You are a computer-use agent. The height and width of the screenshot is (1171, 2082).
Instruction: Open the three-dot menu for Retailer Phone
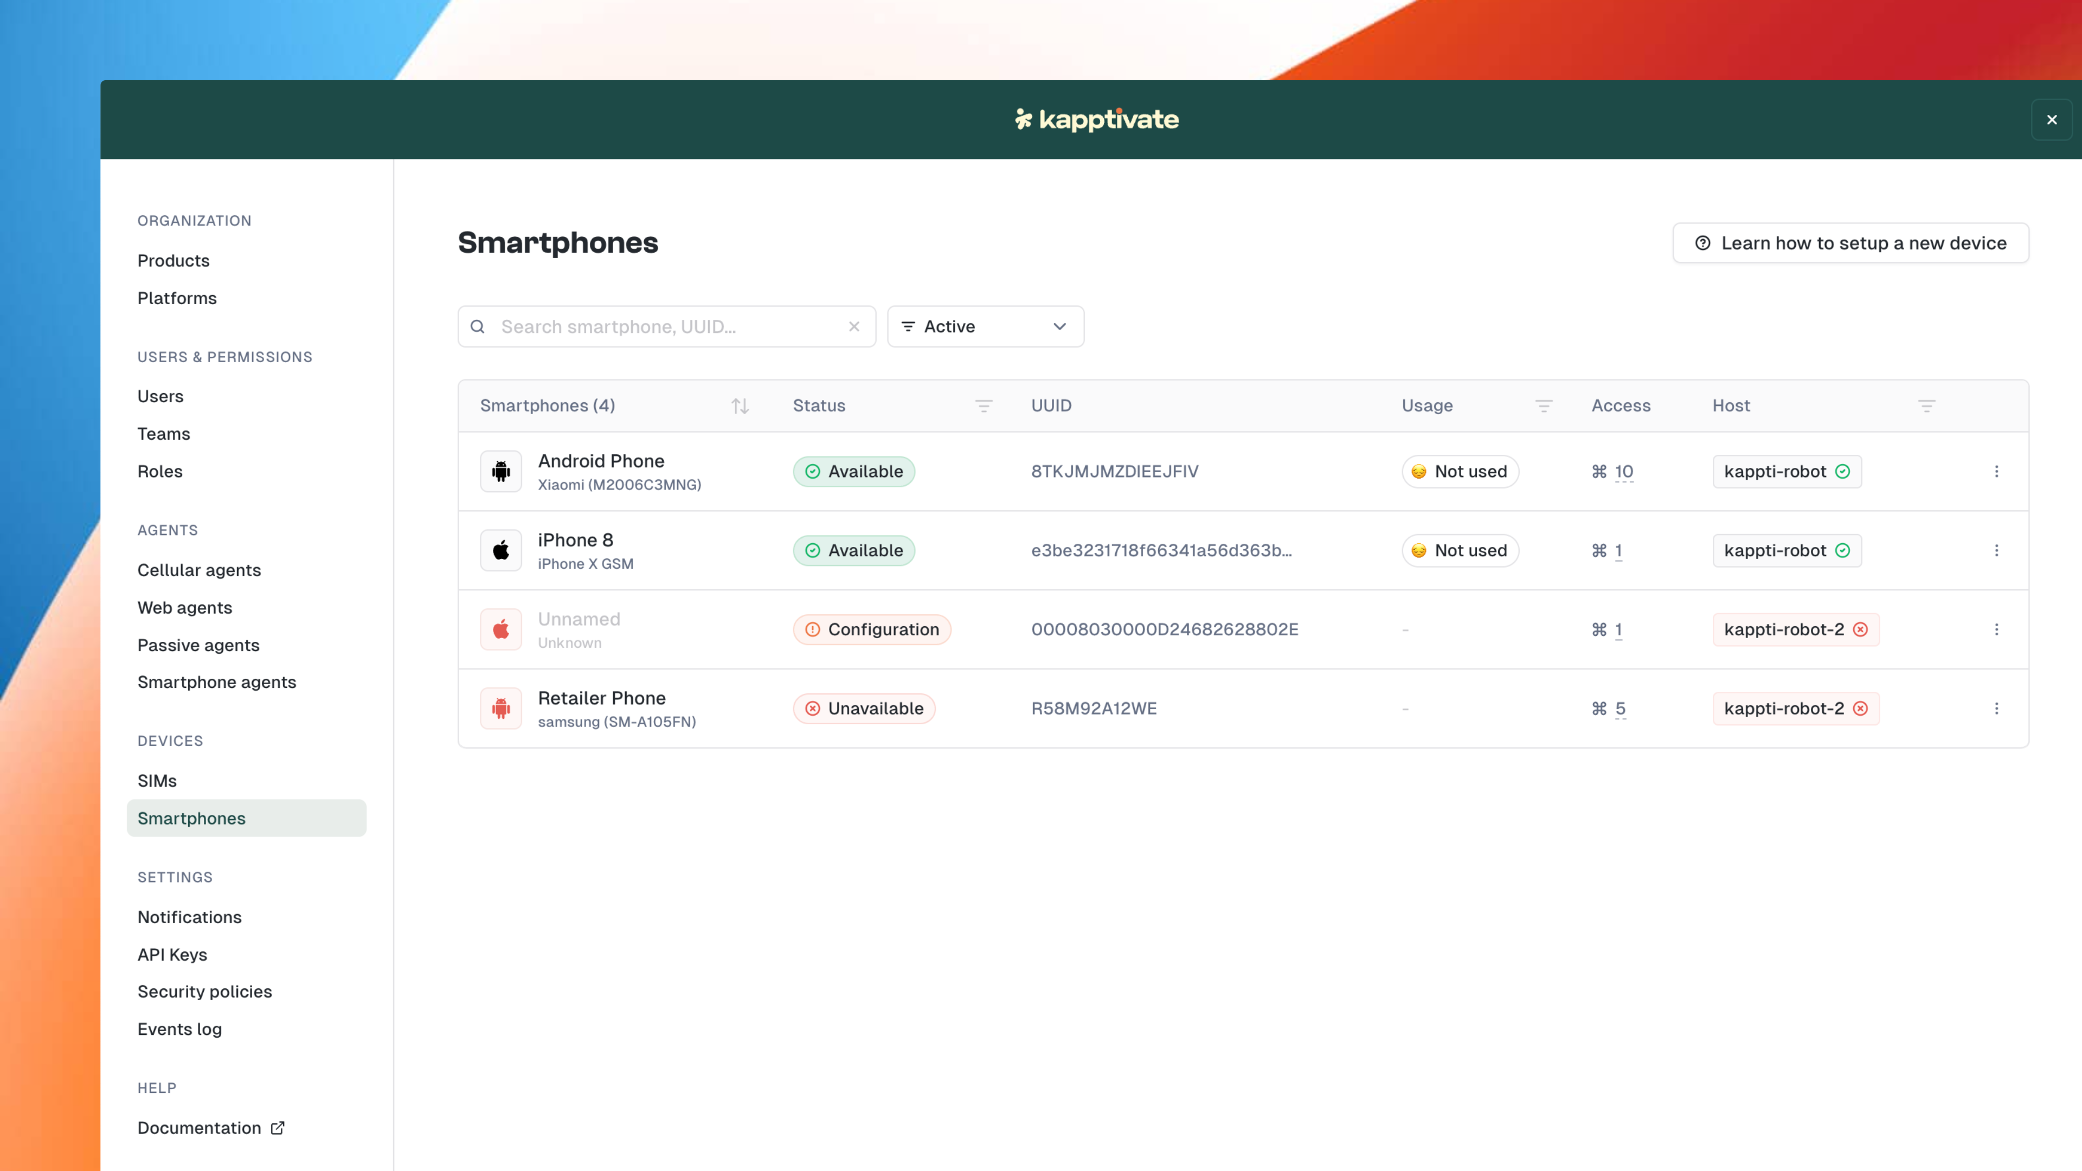click(x=1996, y=709)
